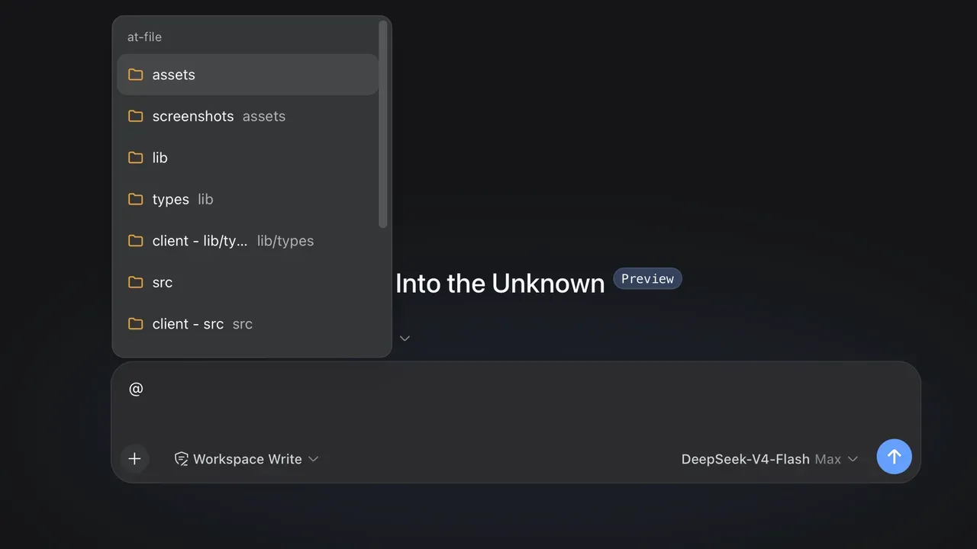Select the types folder under lib

tap(247, 199)
